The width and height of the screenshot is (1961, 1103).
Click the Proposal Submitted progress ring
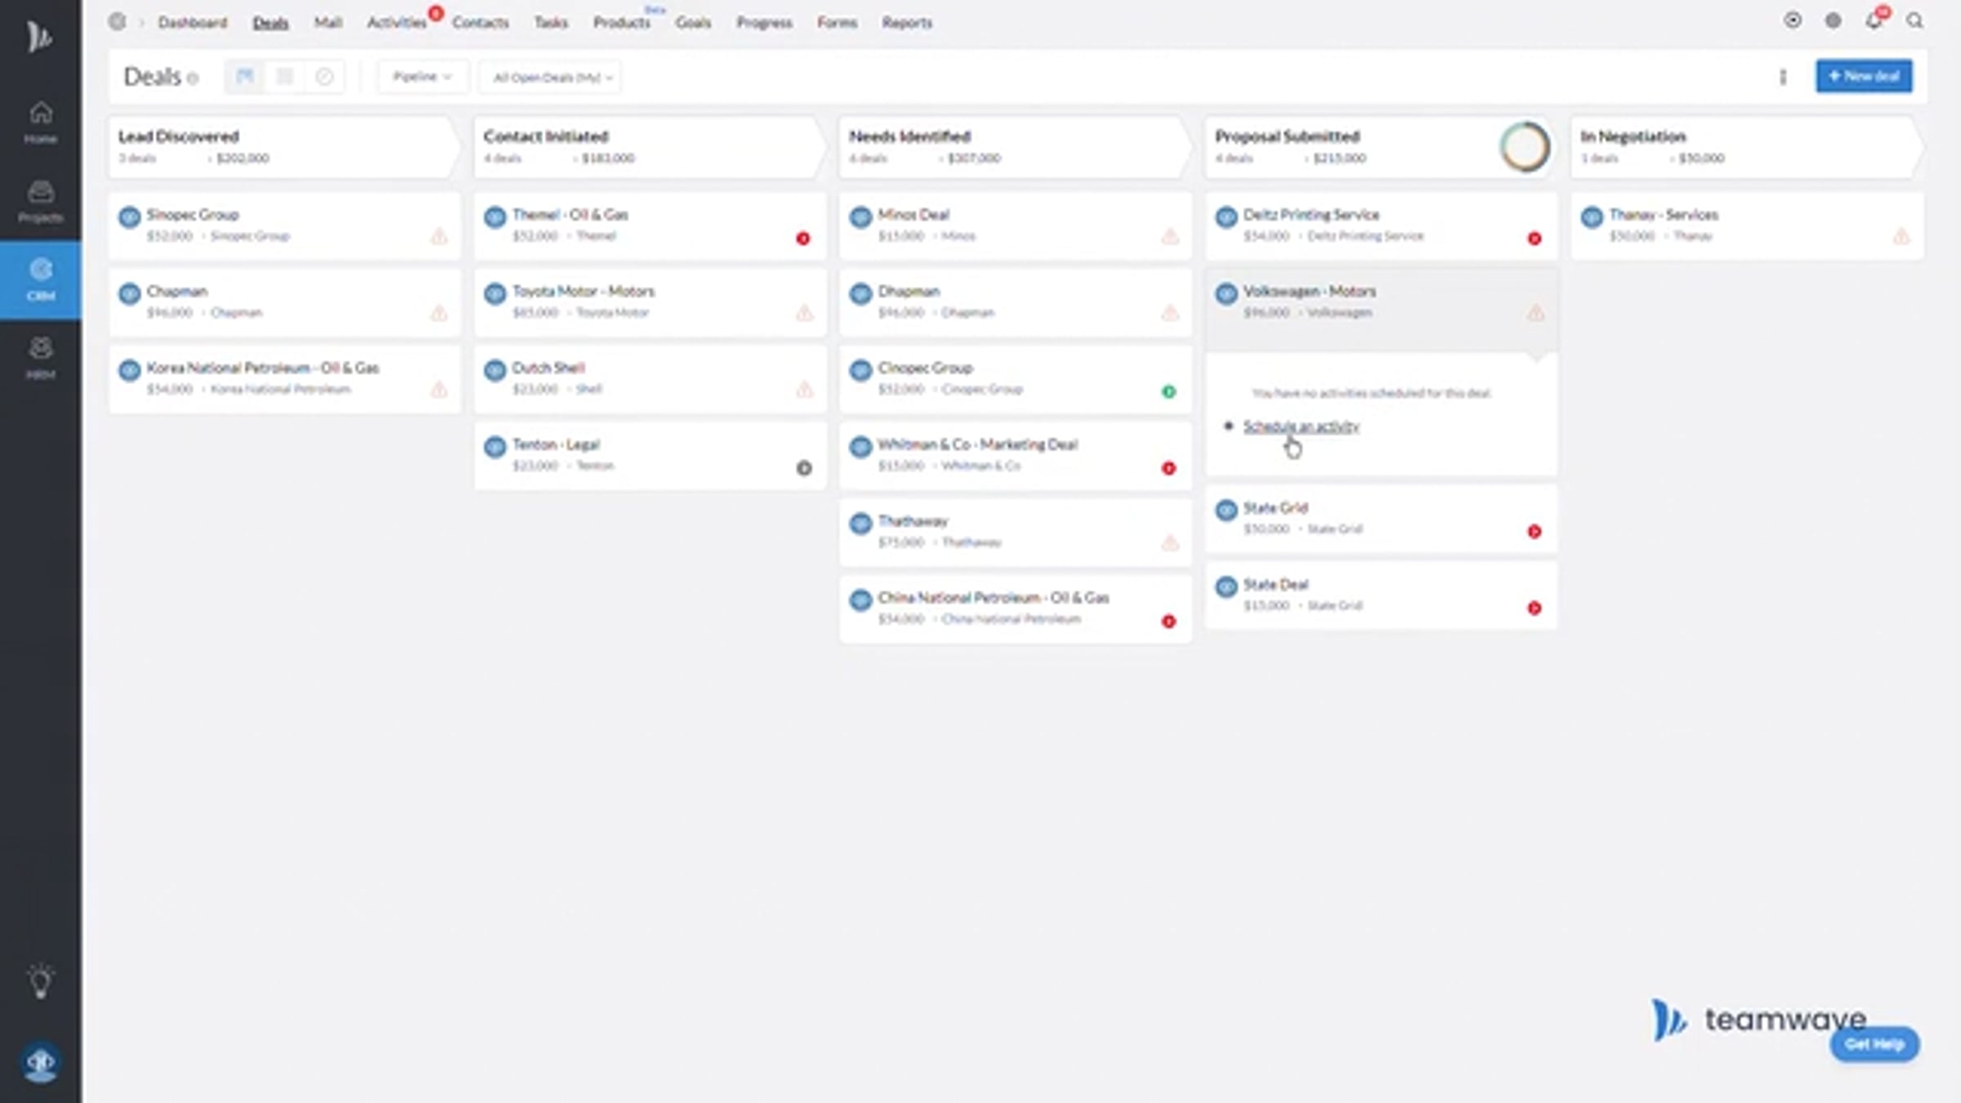[x=1525, y=147]
